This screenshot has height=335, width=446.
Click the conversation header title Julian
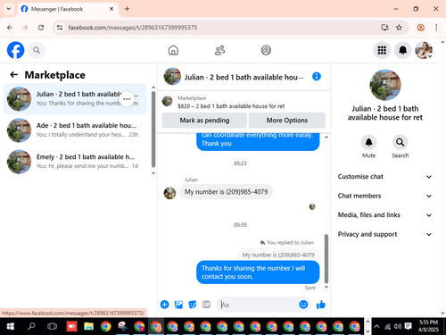click(x=244, y=77)
